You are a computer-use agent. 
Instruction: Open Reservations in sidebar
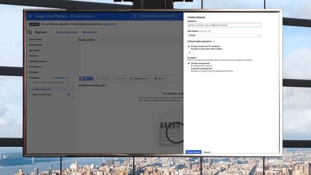click(35, 67)
